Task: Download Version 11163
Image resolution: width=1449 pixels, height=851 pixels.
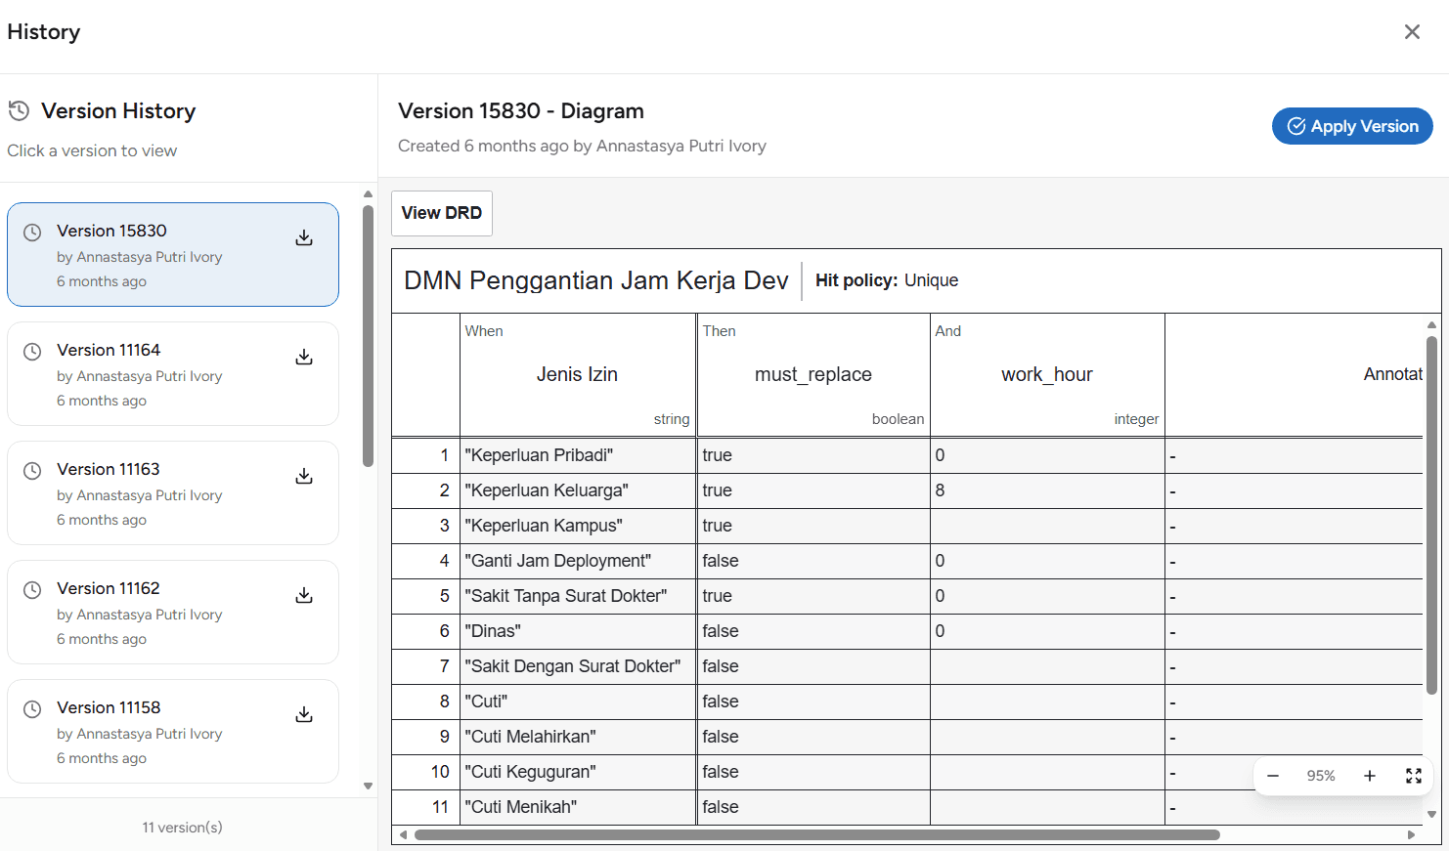Action: pyautogui.click(x=304, y=477)
